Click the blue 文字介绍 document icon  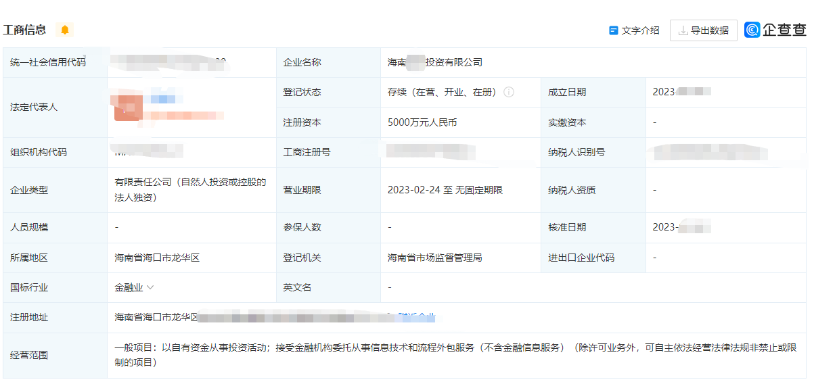click(x=614, y=30)
